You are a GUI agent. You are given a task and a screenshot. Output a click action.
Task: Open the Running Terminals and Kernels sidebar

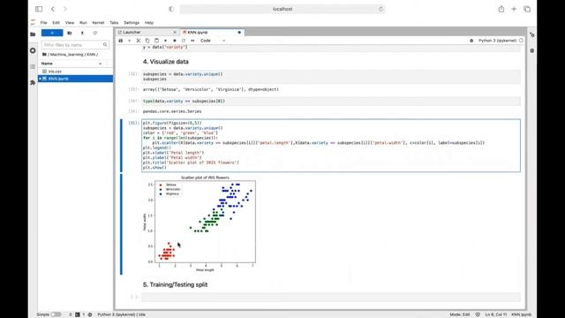pyautogui.click(x=33, y=50)
